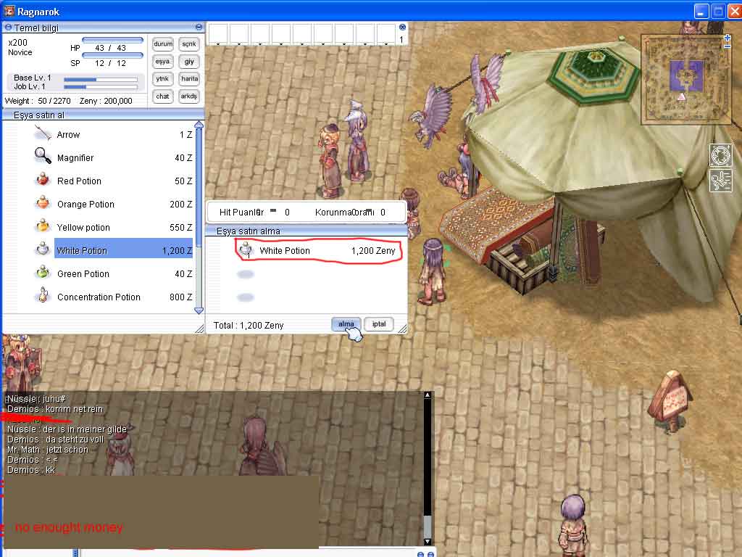Image resolution: width=742 pixels, height=557 pixels.
Task: Select the White Potion icon in shop list
Action: (x=43, y=248)
